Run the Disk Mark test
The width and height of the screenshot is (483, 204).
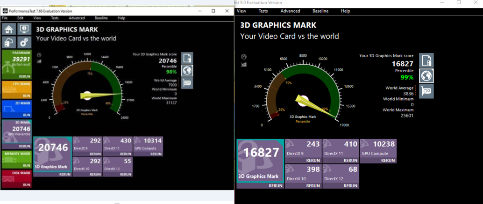(27, 185)
